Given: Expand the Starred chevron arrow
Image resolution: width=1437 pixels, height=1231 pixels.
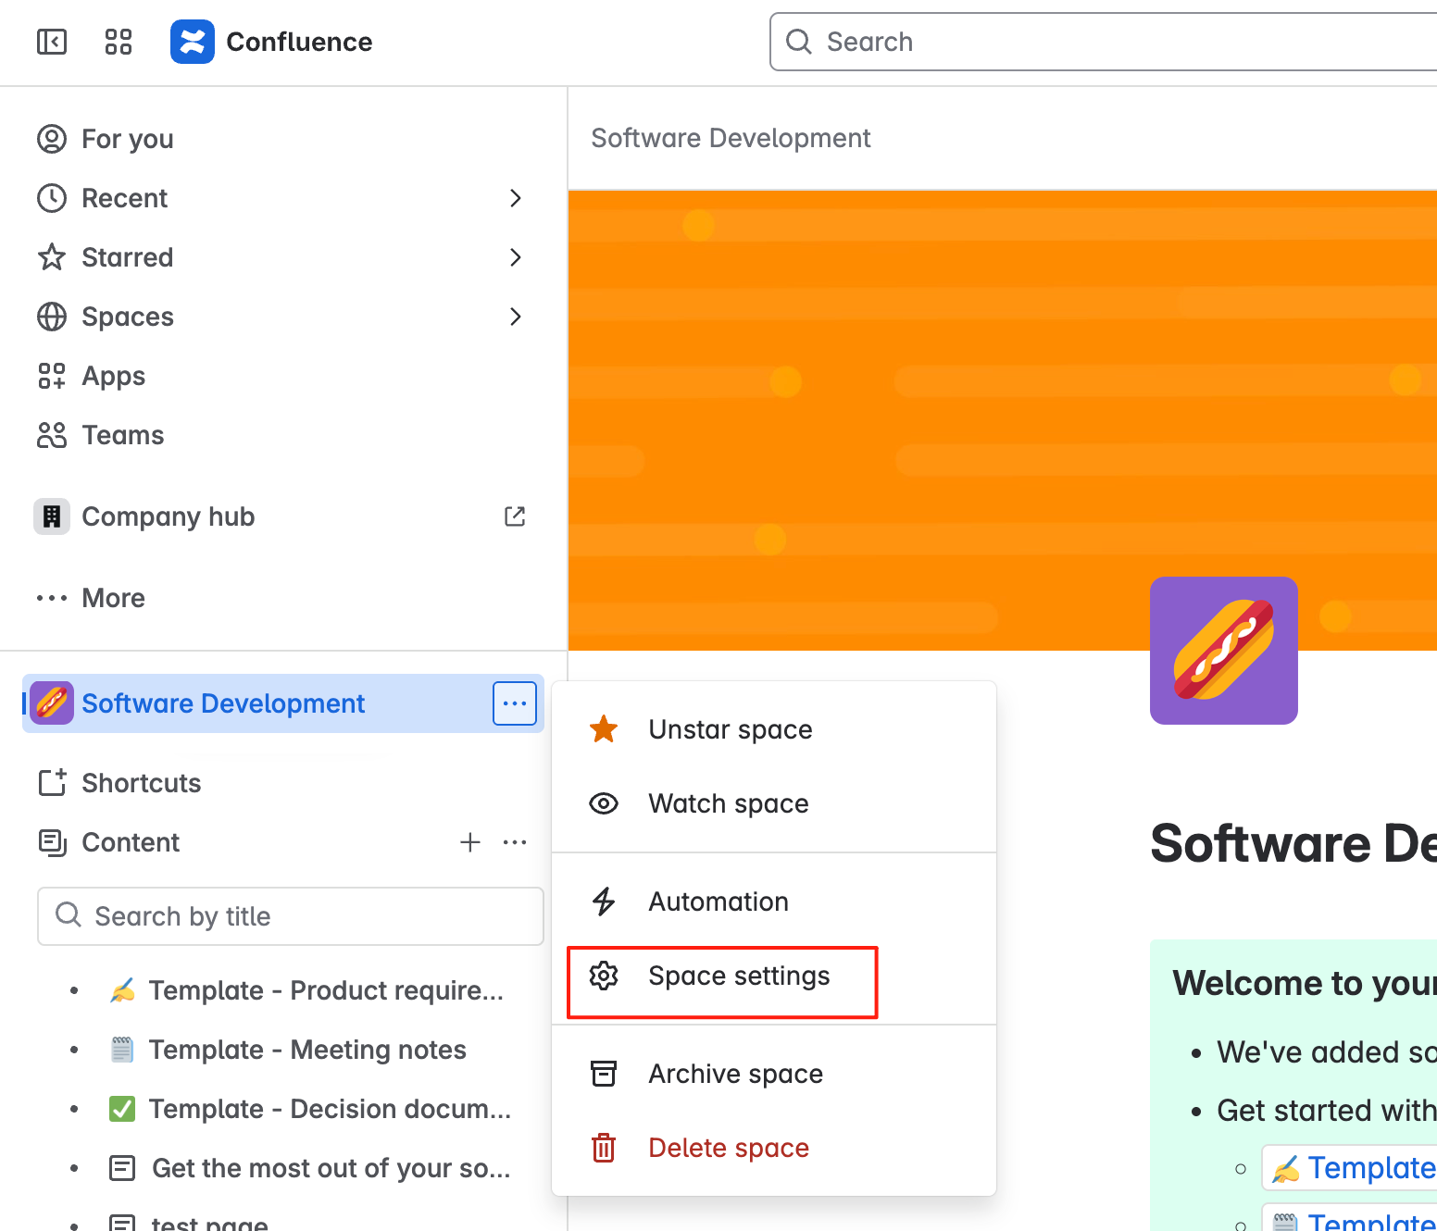Looking at the screenshot, I should 516,257.
